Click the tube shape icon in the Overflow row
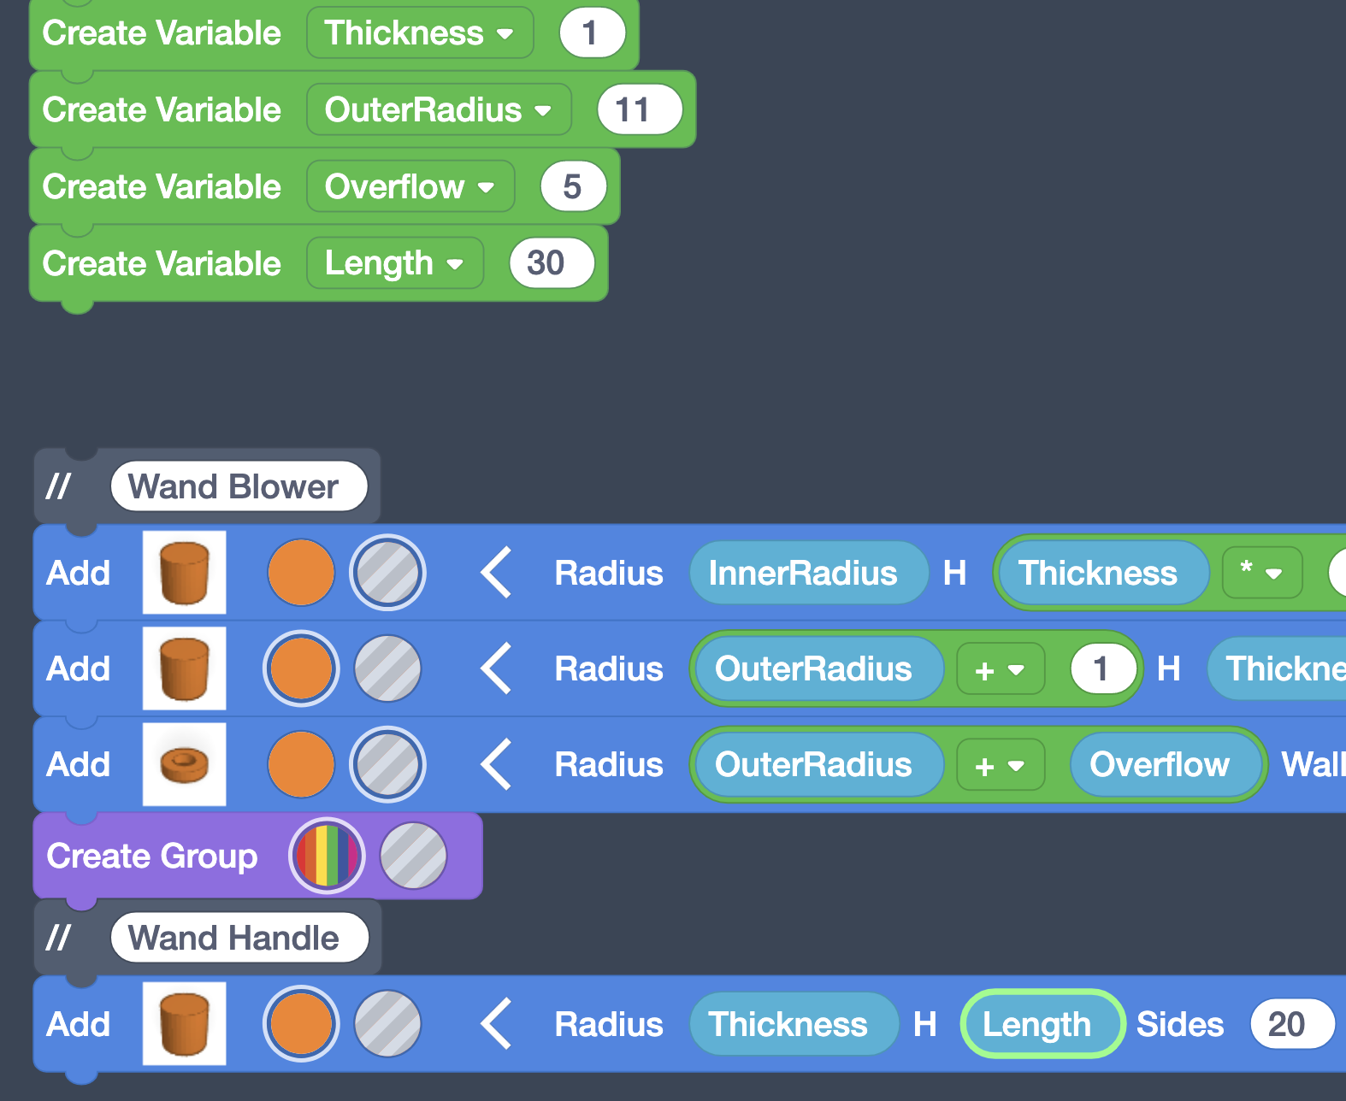This screenshot has height=1101, width=1346. 184,764
